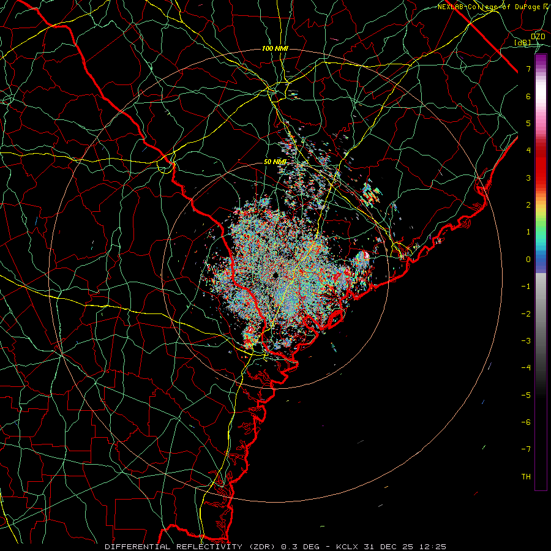Click the '-5' value on the color scale
Image resolution: width=551 pixels, height=551 pixels.
[x=526, y=395]
